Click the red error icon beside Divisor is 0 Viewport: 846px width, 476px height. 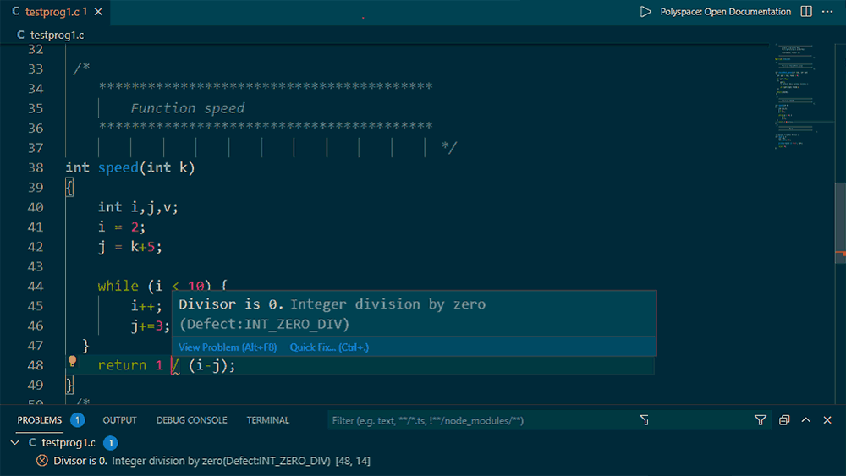41,461
